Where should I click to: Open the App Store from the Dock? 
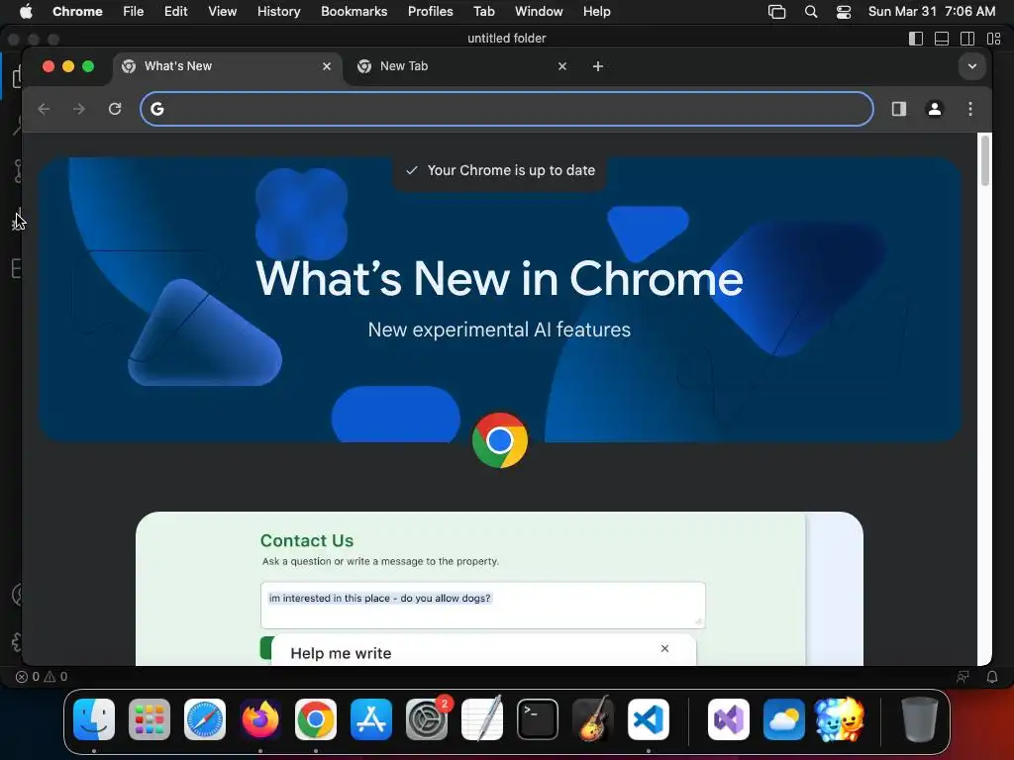point(371,719)
